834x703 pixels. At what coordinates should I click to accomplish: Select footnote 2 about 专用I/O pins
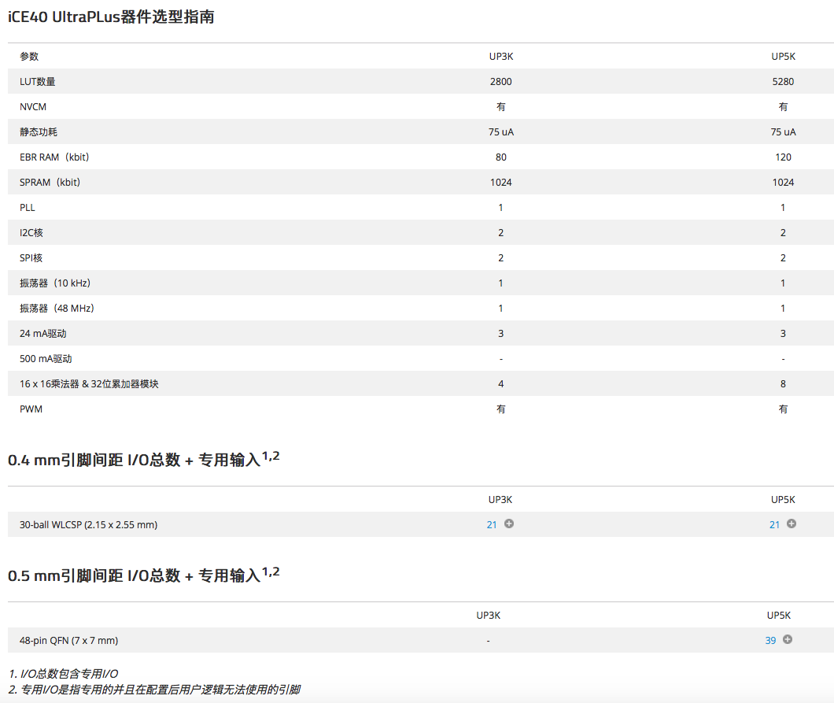[155, 690]
